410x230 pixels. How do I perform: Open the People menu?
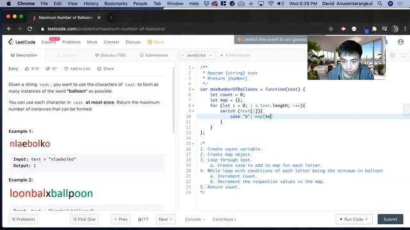coord(140,3)
